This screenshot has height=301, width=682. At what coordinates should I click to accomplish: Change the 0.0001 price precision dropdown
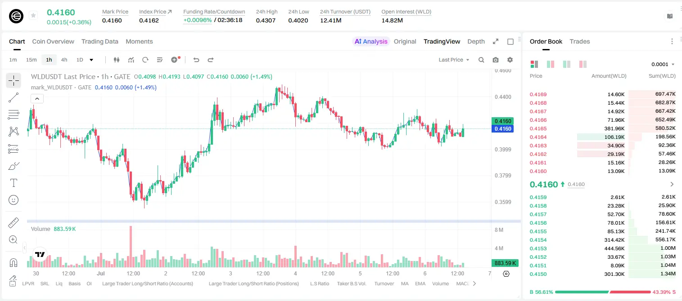pos(663,64)
